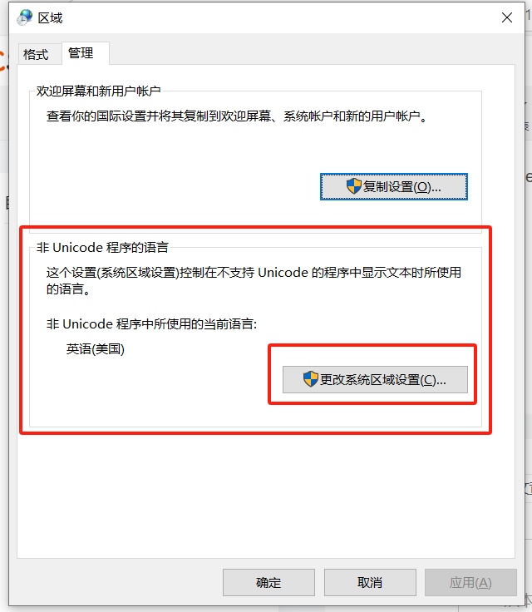The width and height of the screenshot is (532, 612).
Task: Confirm with the 确定 button
Action: coord(268,582)
